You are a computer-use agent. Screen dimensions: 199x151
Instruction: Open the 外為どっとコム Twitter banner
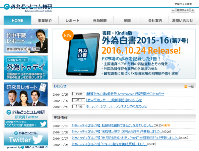pyautogui.click(x=26, y=139)
